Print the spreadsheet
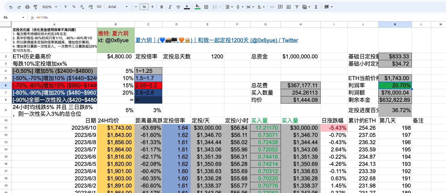This screenshot has height=193, width=446. click(27, 7)
